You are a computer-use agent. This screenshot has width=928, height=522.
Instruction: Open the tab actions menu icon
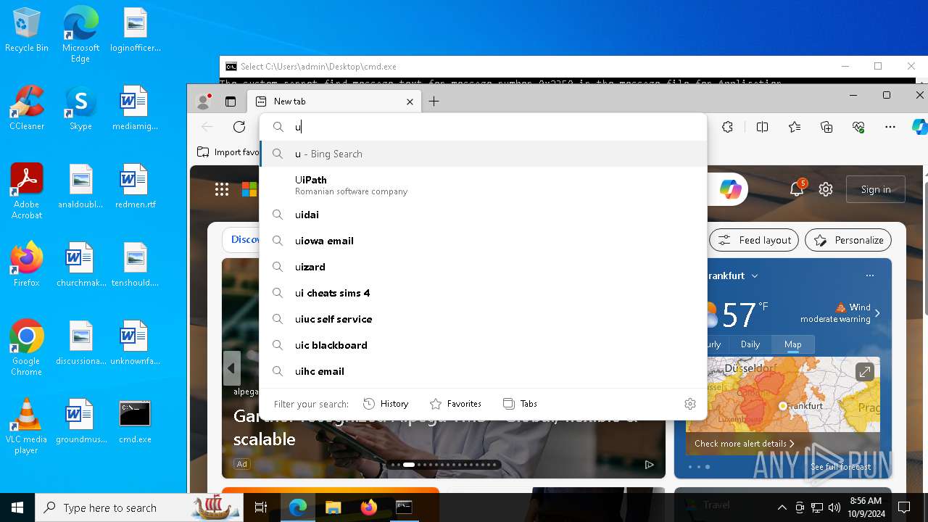click(230, 101)
